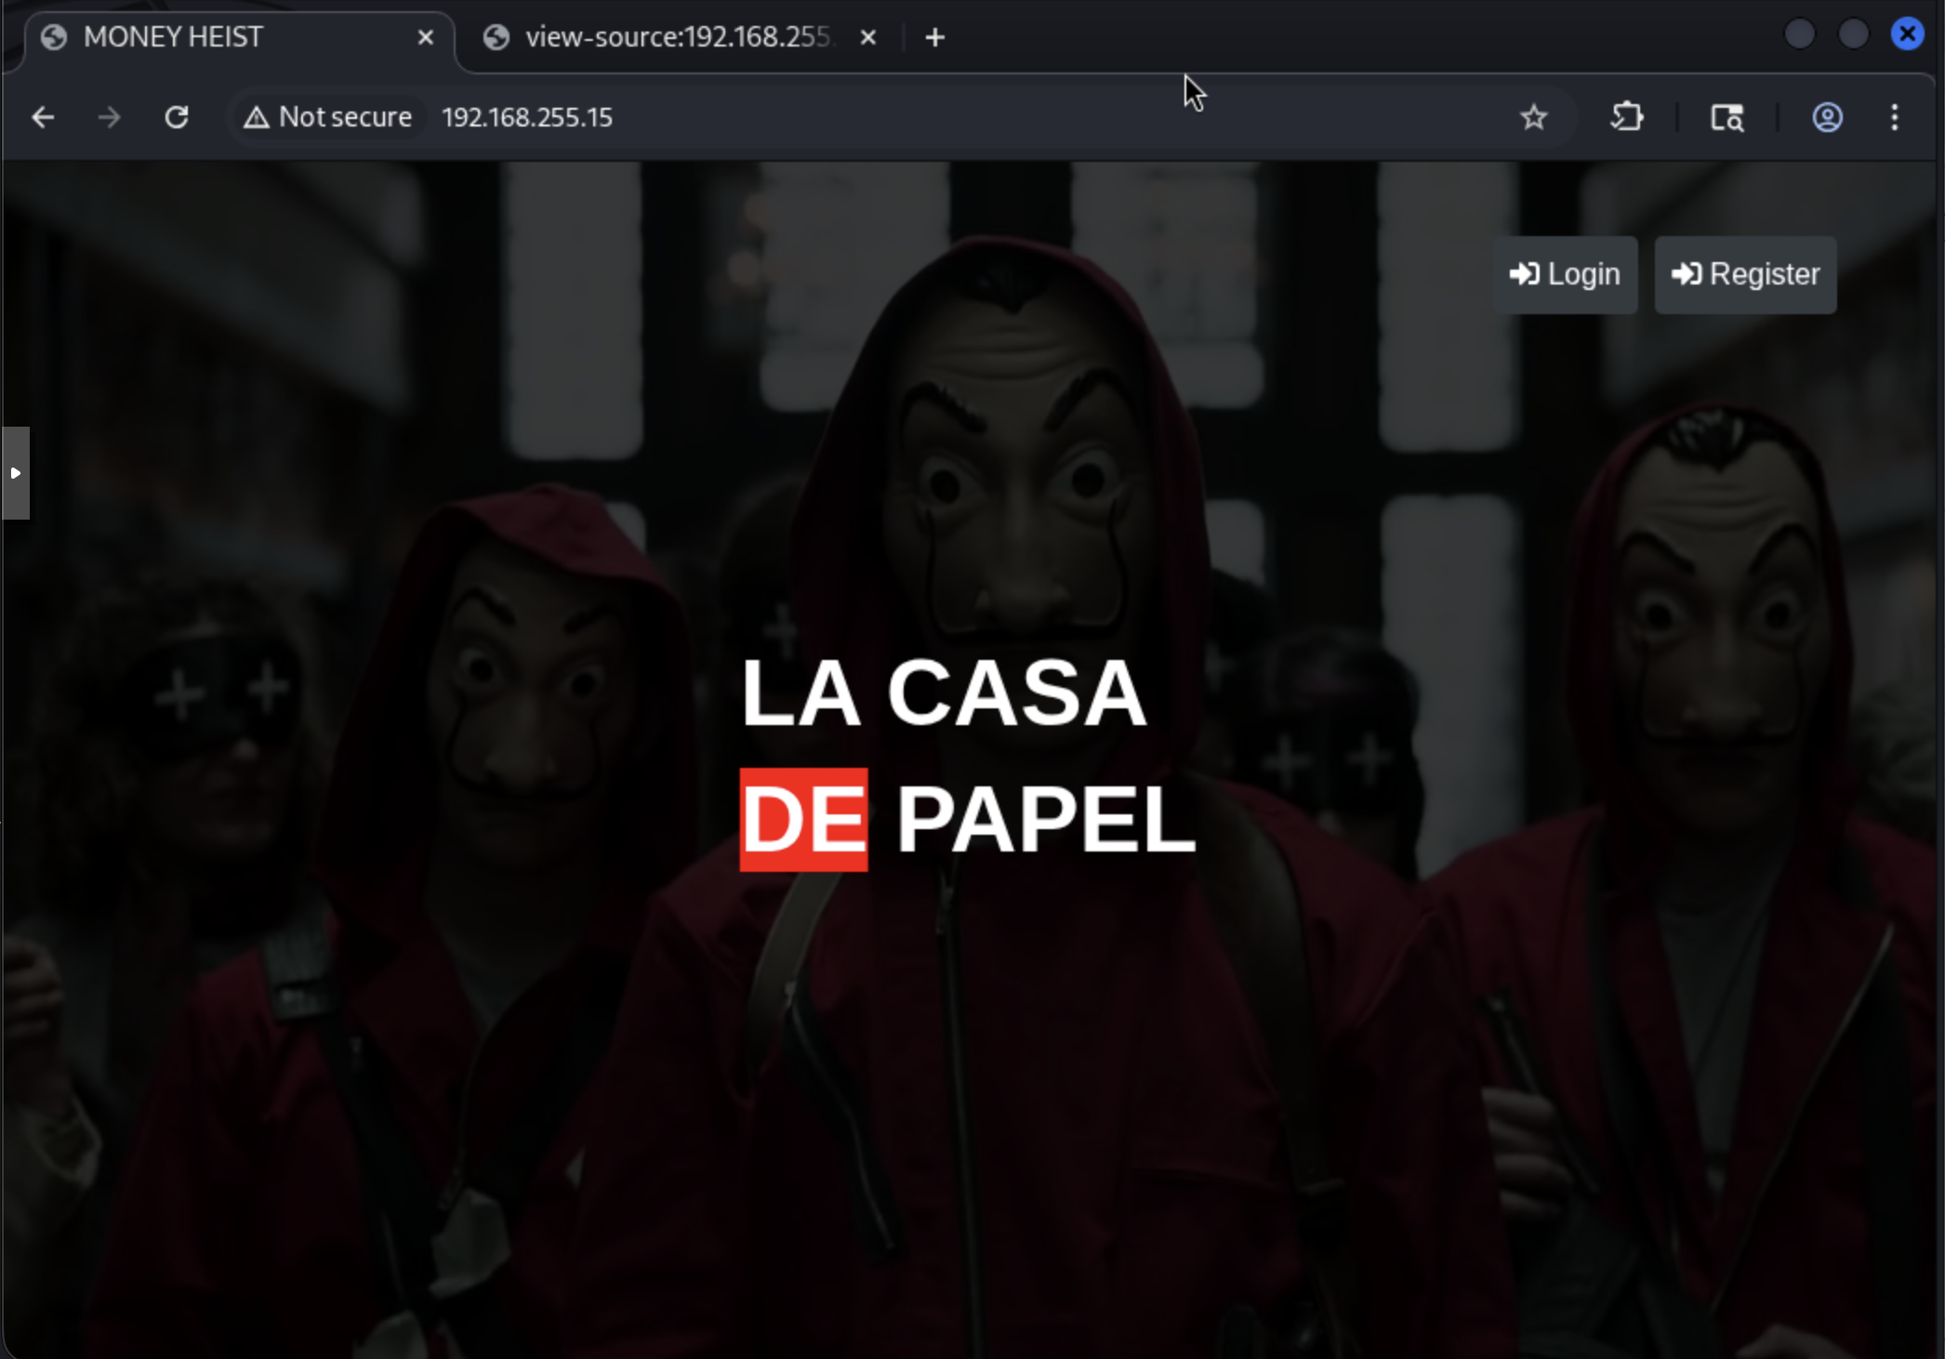Click the blue window close button

click(1907, 34)
